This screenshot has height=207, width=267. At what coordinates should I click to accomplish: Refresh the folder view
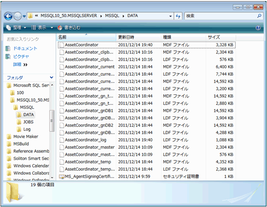point(178,16)
